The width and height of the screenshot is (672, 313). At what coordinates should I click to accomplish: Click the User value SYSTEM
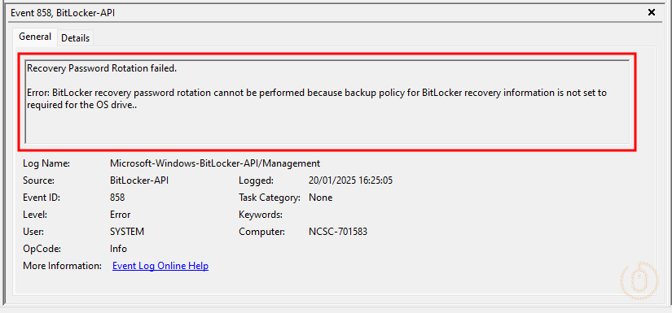click(x=127, y=232)
